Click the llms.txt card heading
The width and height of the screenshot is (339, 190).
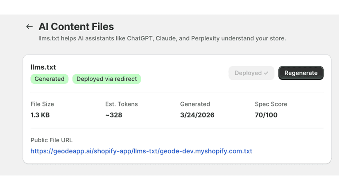coord(43,67)
